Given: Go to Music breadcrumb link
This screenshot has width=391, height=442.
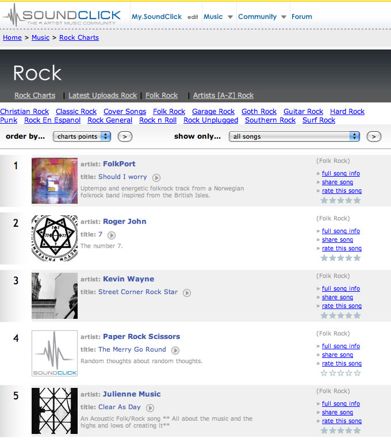Looking at the screenshot, I should [41, 37].
